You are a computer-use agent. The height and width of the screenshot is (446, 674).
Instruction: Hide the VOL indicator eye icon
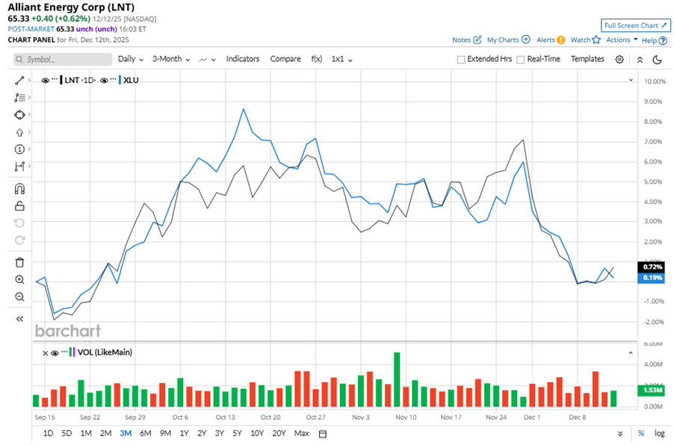[55, 353]
